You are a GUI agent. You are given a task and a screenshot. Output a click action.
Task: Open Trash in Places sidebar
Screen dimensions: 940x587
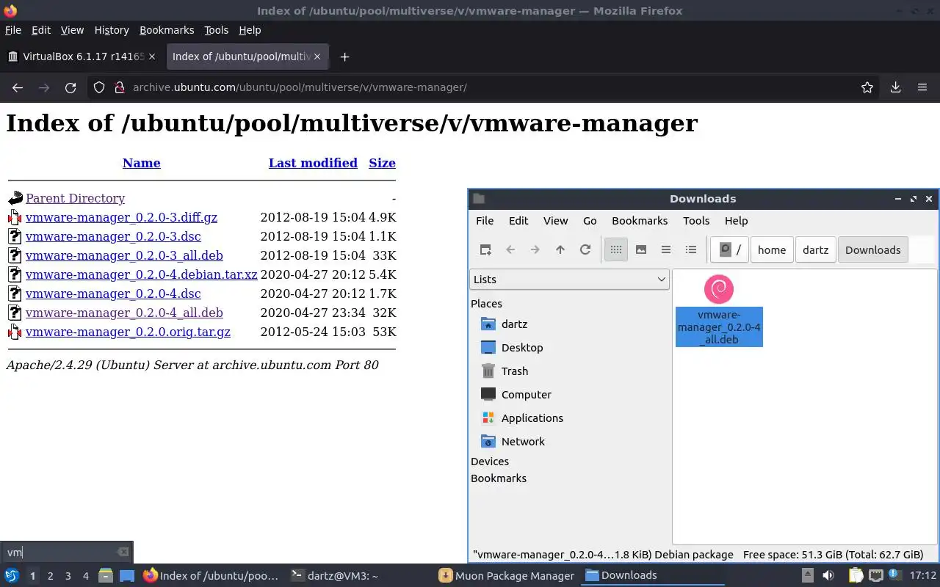pos(515,371)
